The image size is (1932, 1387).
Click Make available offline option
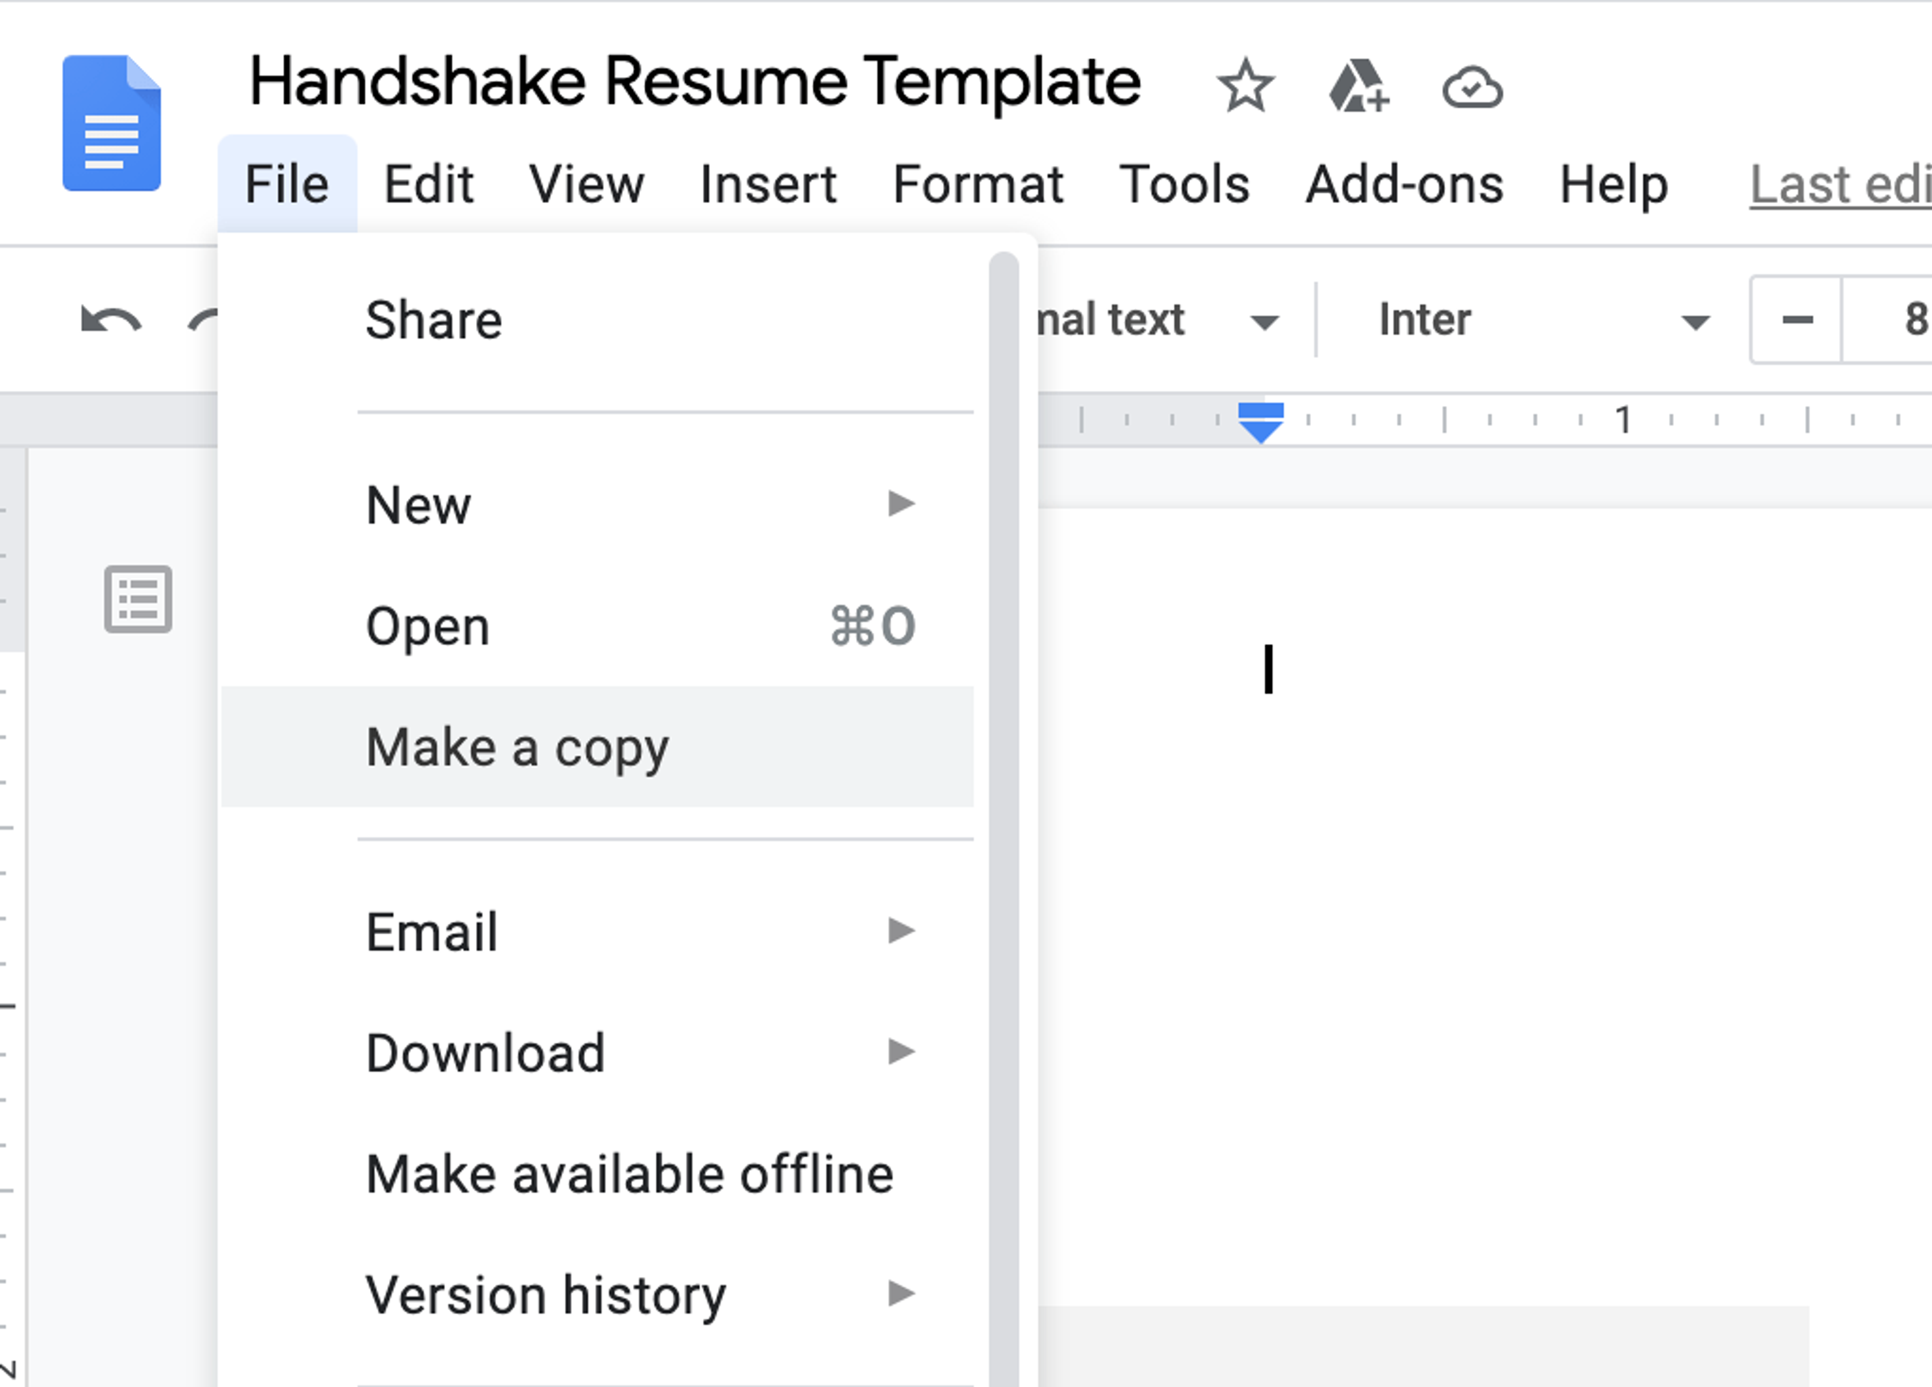pos(629,1174)
